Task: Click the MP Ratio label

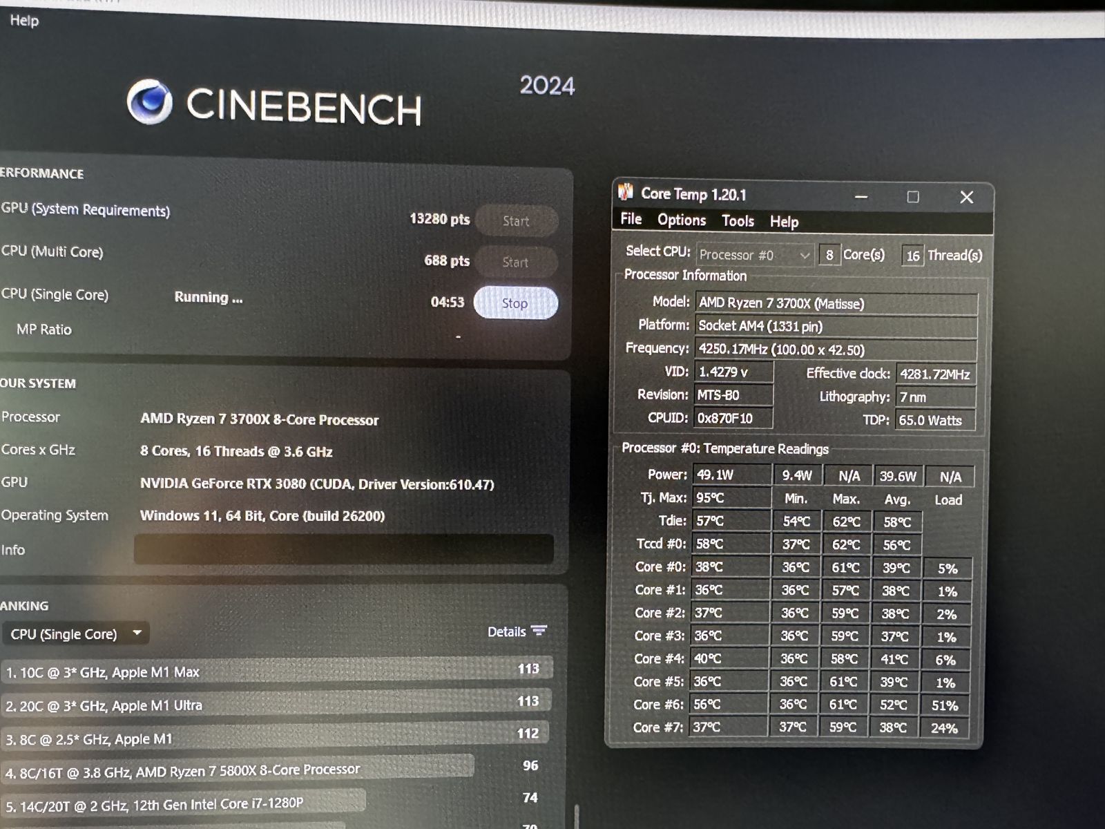Action: point(44,330)
